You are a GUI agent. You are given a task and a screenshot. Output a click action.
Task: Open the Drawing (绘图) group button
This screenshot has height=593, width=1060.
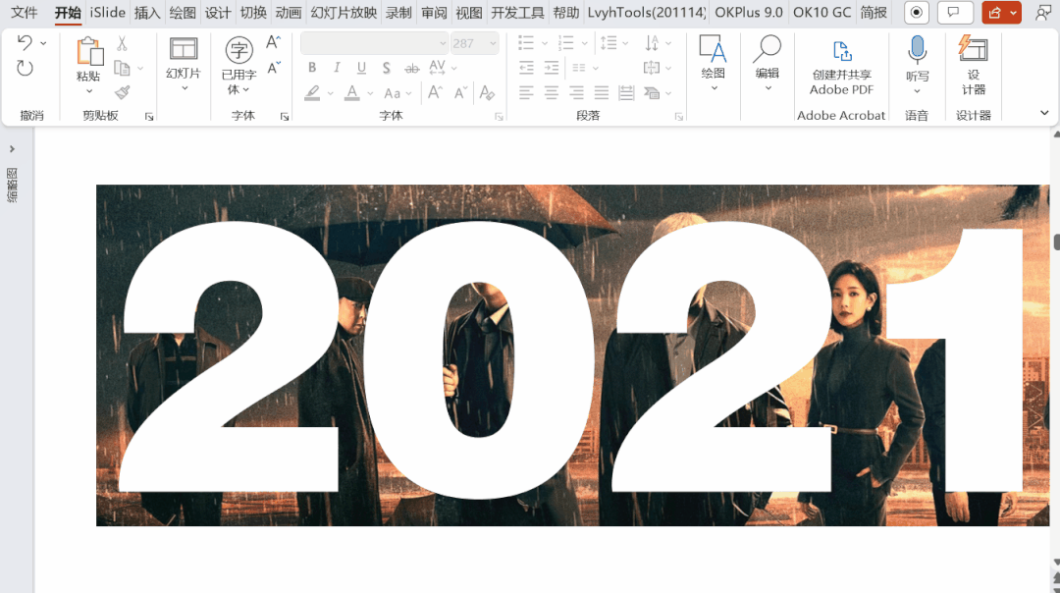(714, 64)
